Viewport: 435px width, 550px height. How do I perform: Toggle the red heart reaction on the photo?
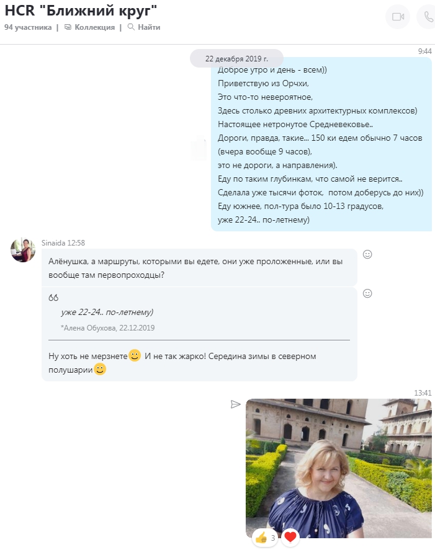290,537
